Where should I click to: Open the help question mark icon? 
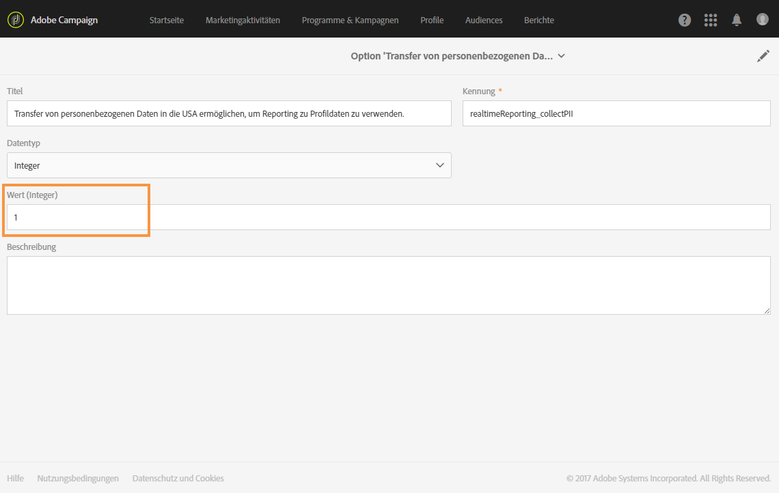(685, 20)
